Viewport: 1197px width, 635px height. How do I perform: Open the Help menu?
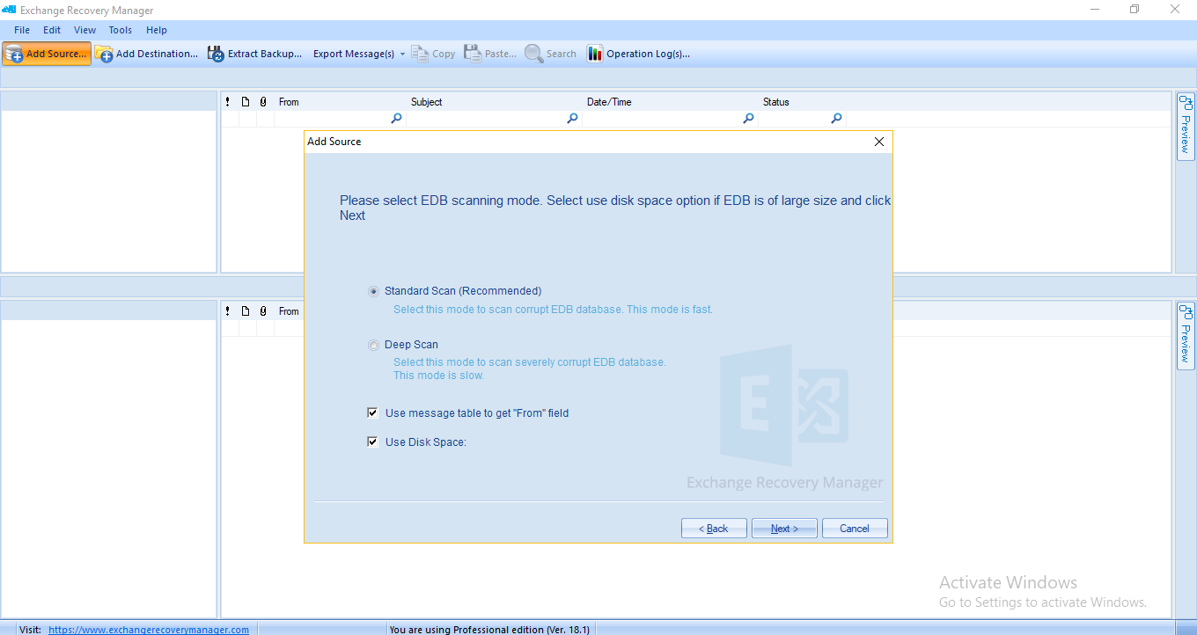157,30
